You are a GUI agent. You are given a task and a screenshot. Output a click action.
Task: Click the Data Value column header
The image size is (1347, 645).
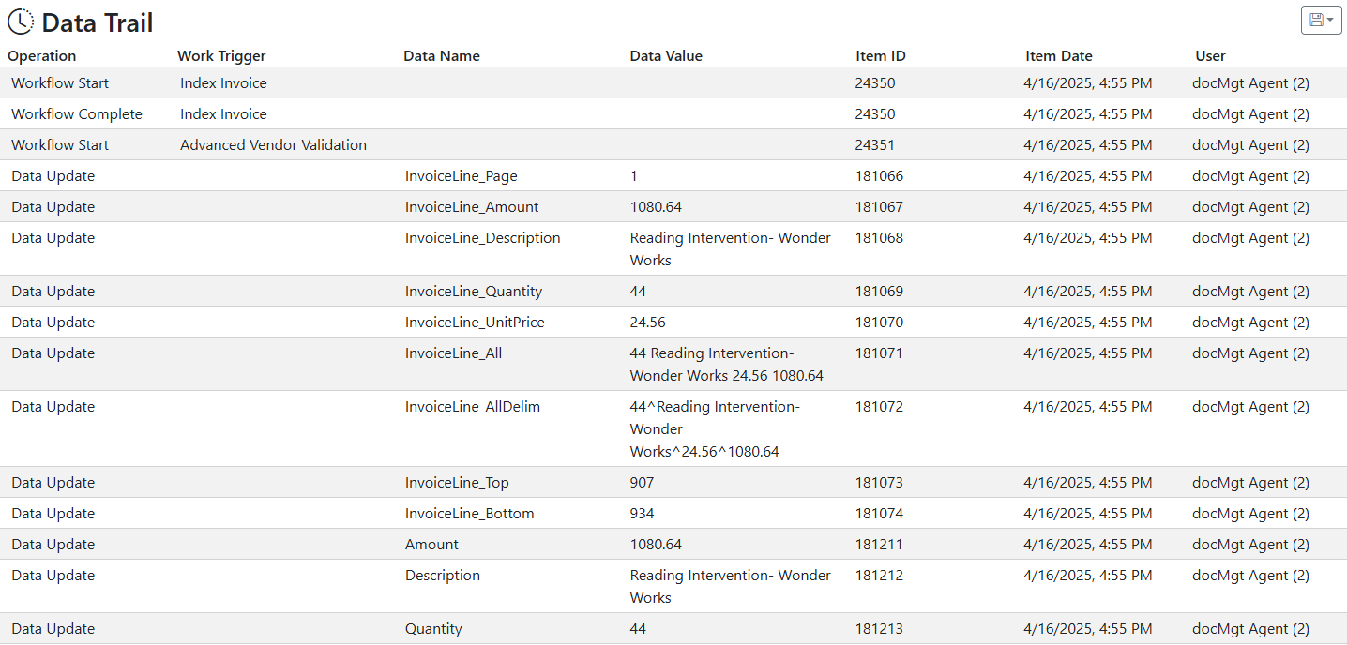pyautogui.click(x=666, y=56)
